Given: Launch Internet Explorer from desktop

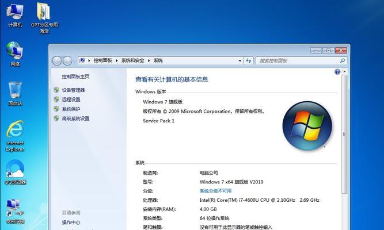Looking at the screenshot, I should click(15, 136).
